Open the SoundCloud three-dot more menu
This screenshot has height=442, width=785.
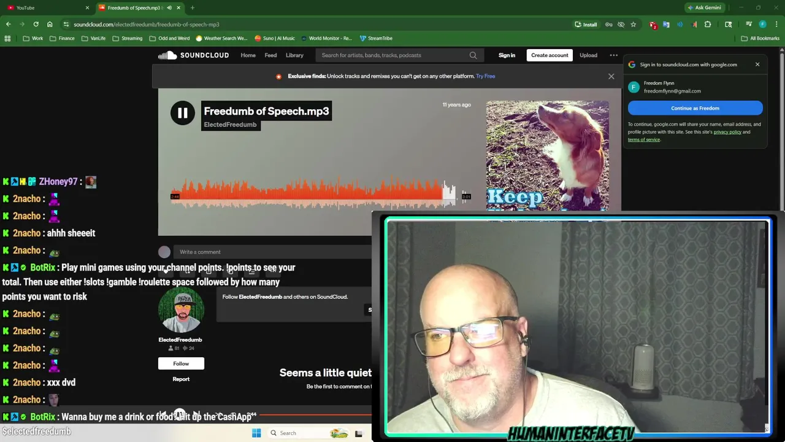tap(613, 55)
